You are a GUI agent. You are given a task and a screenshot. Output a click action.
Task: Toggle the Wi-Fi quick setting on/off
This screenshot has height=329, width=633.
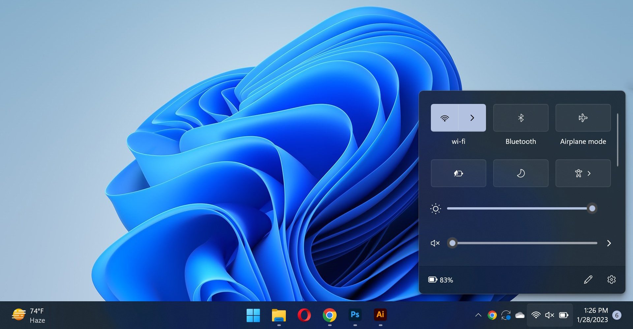[x=444, y=118]
